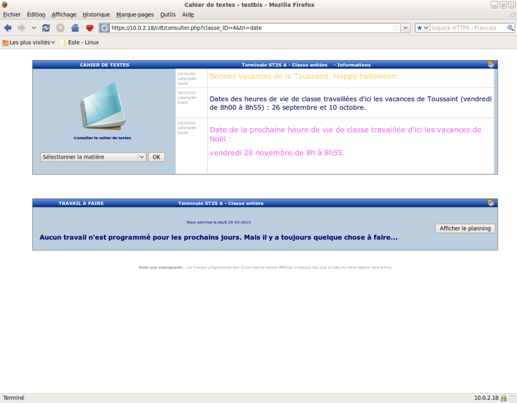Image resolution: width=517 pixels, height=403 pixels.
Task: Click the grey stop loading button
Action: click(60, 28)
